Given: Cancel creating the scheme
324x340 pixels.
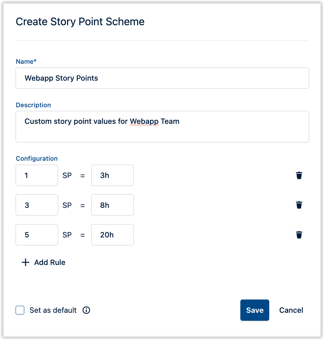Looking at the screenshot, I should pyautogui.click(x=291, y=310).
